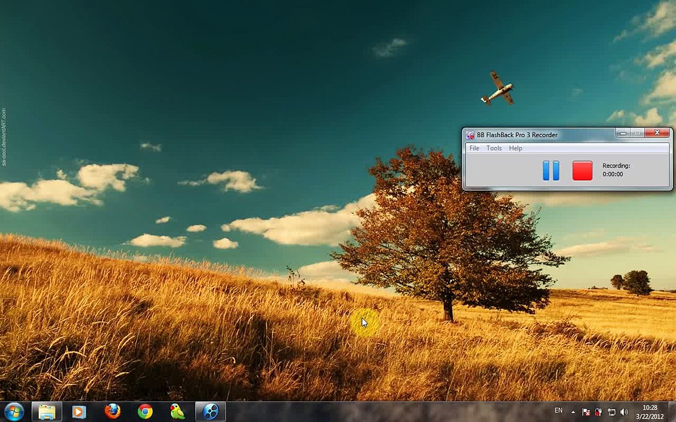The height and width of the screenshot is (422, 676).
Task: Click the battery power tray icon
Action: pos(599,412)
